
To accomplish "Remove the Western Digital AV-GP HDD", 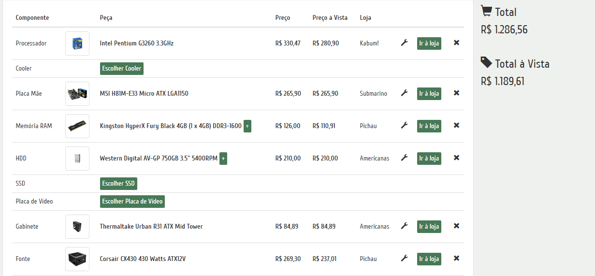I will (x=456, y=158).
